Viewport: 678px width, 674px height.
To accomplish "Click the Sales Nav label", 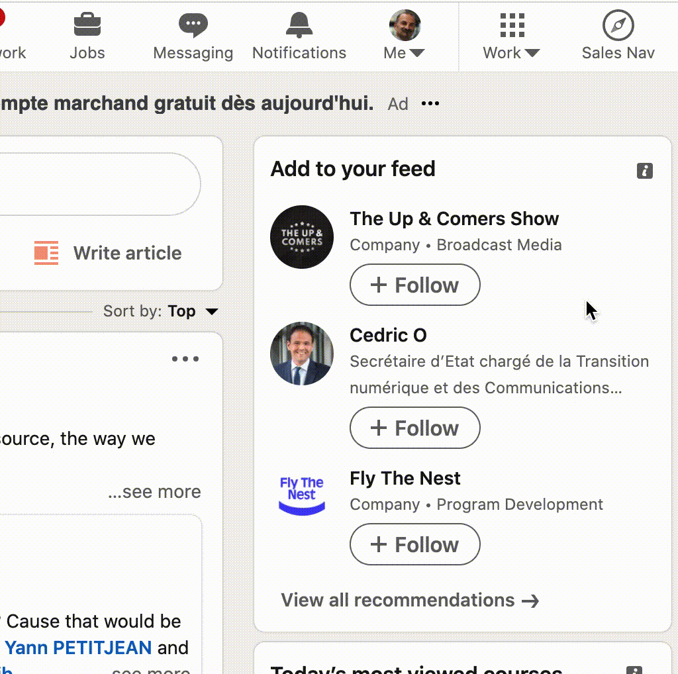I will [x=618, y=53].
